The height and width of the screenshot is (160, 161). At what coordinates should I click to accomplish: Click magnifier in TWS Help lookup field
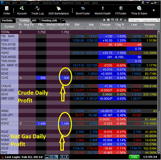coord(158,20)
